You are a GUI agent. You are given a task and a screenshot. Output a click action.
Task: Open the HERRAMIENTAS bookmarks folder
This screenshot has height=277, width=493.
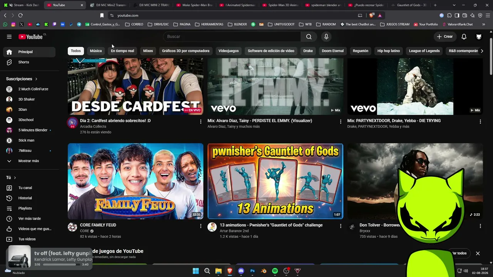tap(209, 24)
